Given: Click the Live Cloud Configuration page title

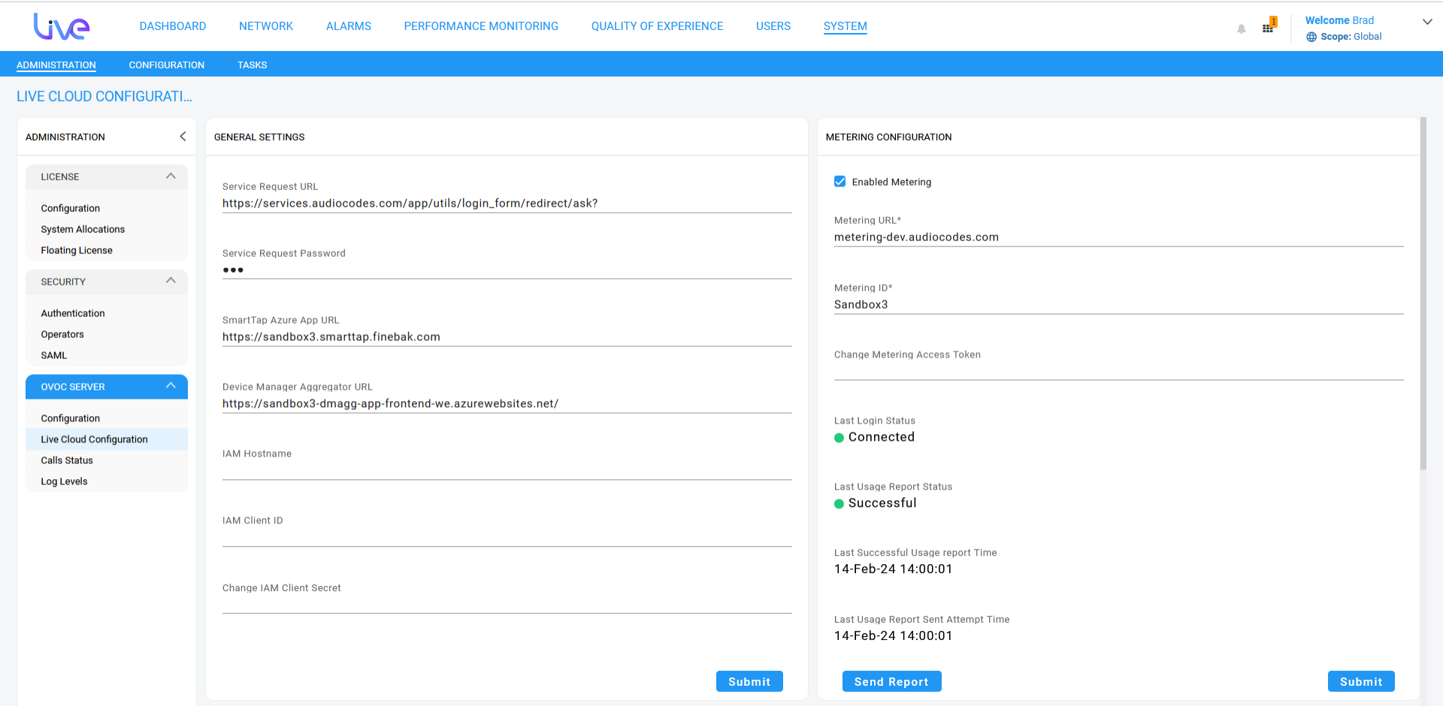Looking at the screenshot, I should (104, 97).
